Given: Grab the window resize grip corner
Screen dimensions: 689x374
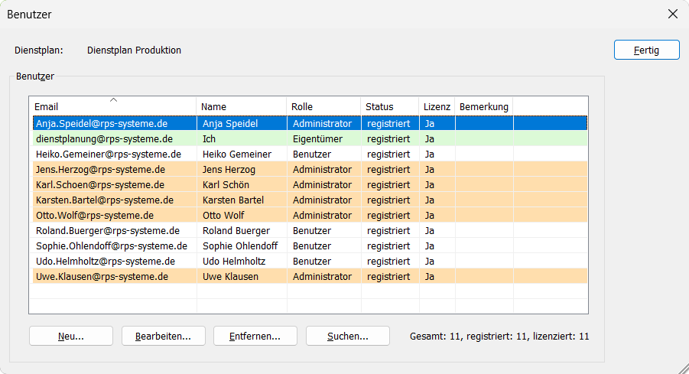Looking at the screenshot, I should pos(684,369).
